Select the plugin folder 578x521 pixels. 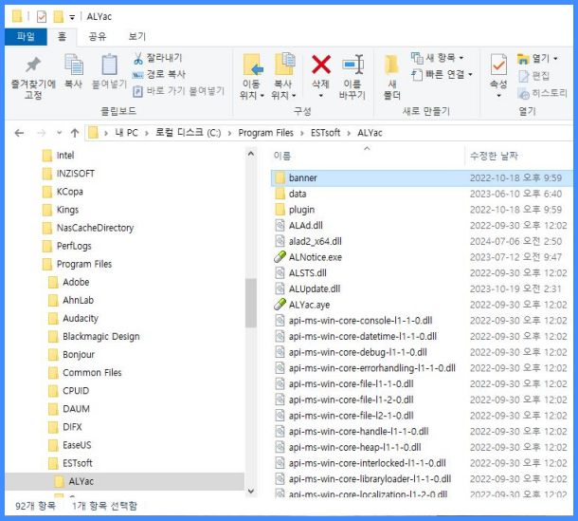[x=301, y=210]
